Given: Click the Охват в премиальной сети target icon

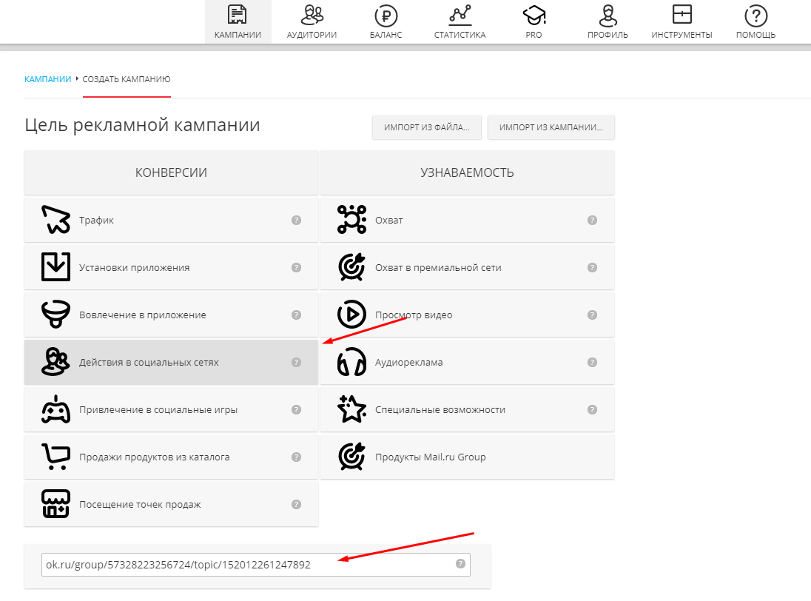Looking at the screenshot, I should 351,267.
